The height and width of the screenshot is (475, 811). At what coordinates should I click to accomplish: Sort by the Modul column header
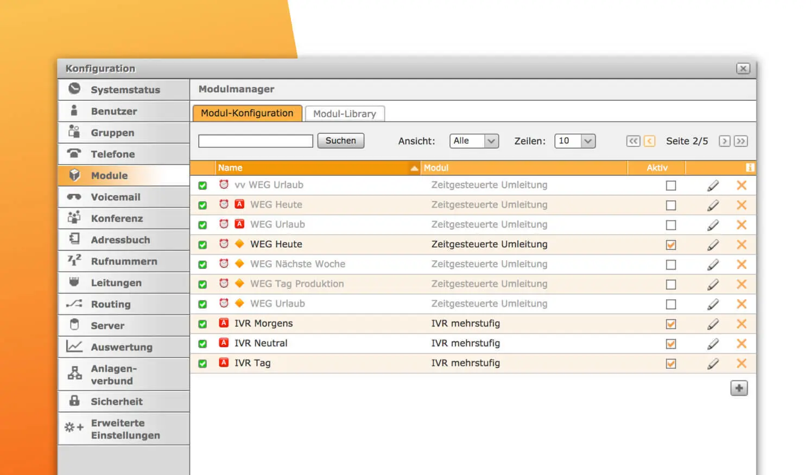coord(524,168)
